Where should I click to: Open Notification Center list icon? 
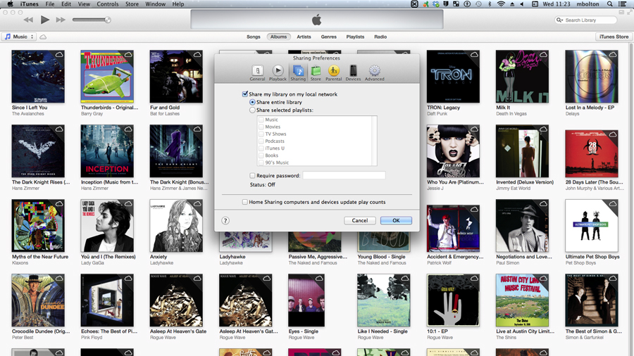[x=623, y=4]
